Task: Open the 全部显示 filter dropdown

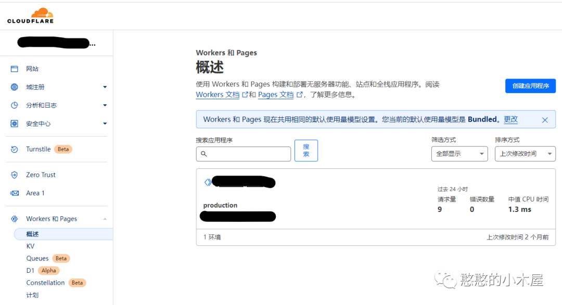Action: [x=459, y=154]
